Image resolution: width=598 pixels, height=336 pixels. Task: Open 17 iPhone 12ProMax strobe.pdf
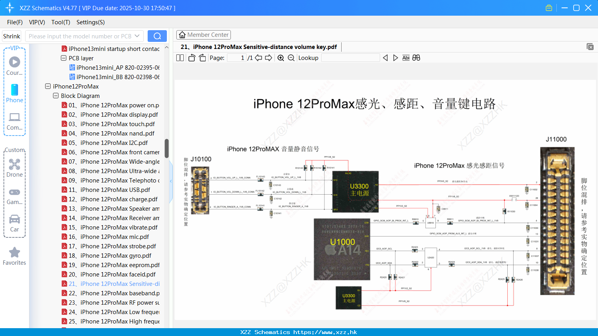(109, 246)
